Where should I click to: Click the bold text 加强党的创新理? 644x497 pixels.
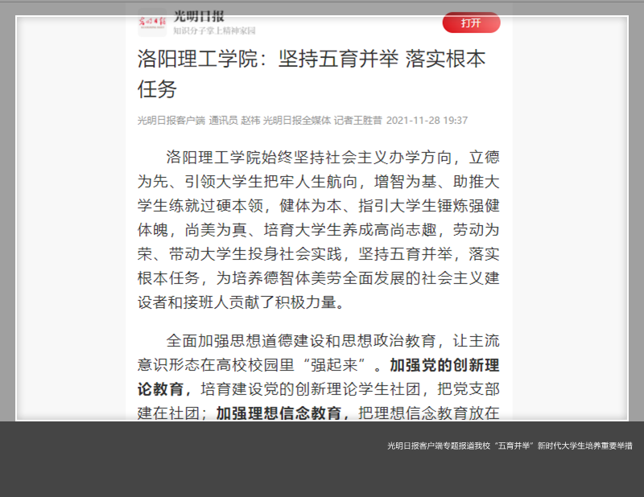(x=444, y=365)
